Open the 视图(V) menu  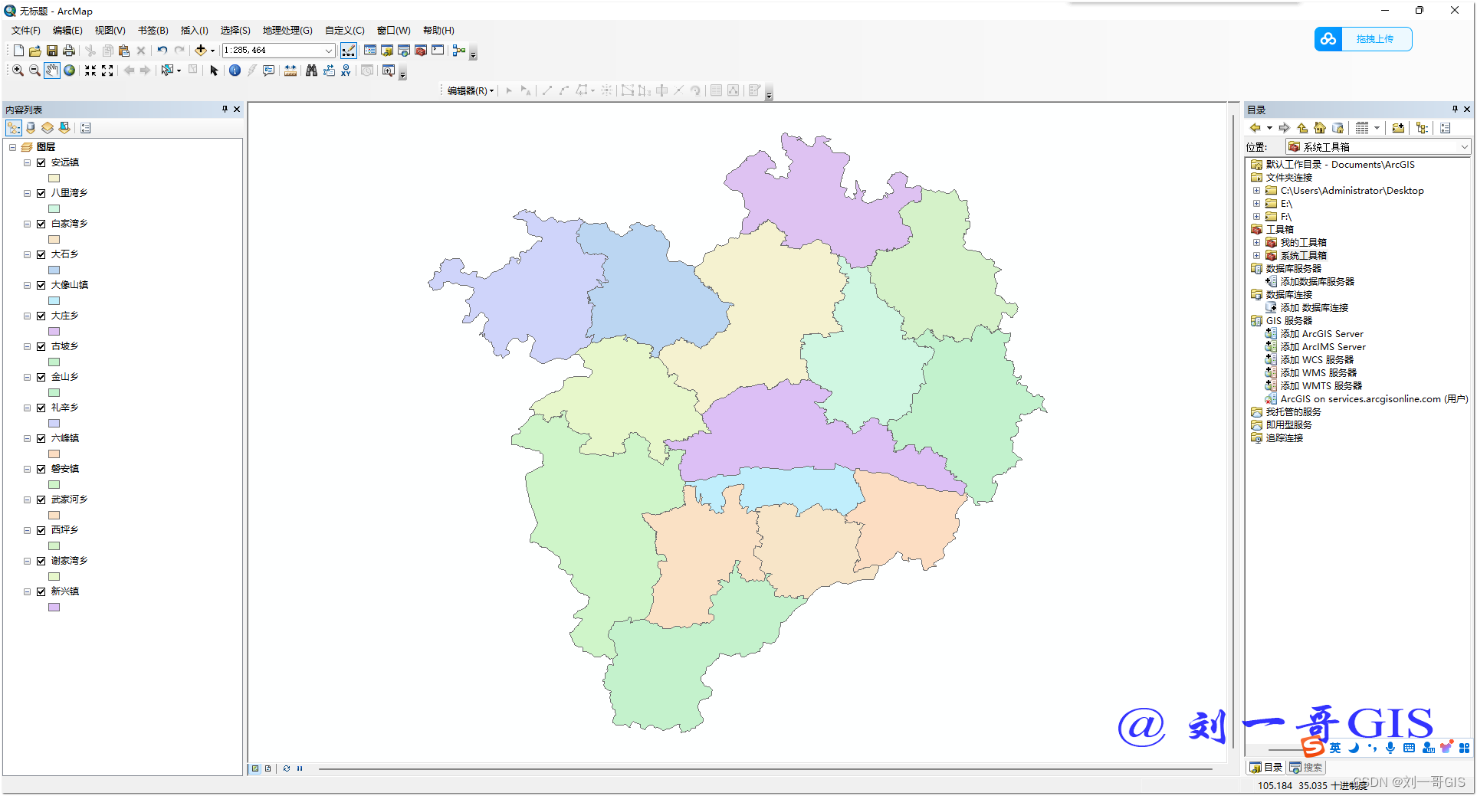(110, 31)
